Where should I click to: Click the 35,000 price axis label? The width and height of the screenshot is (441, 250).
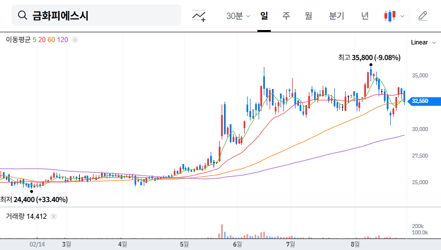[420, 76]
